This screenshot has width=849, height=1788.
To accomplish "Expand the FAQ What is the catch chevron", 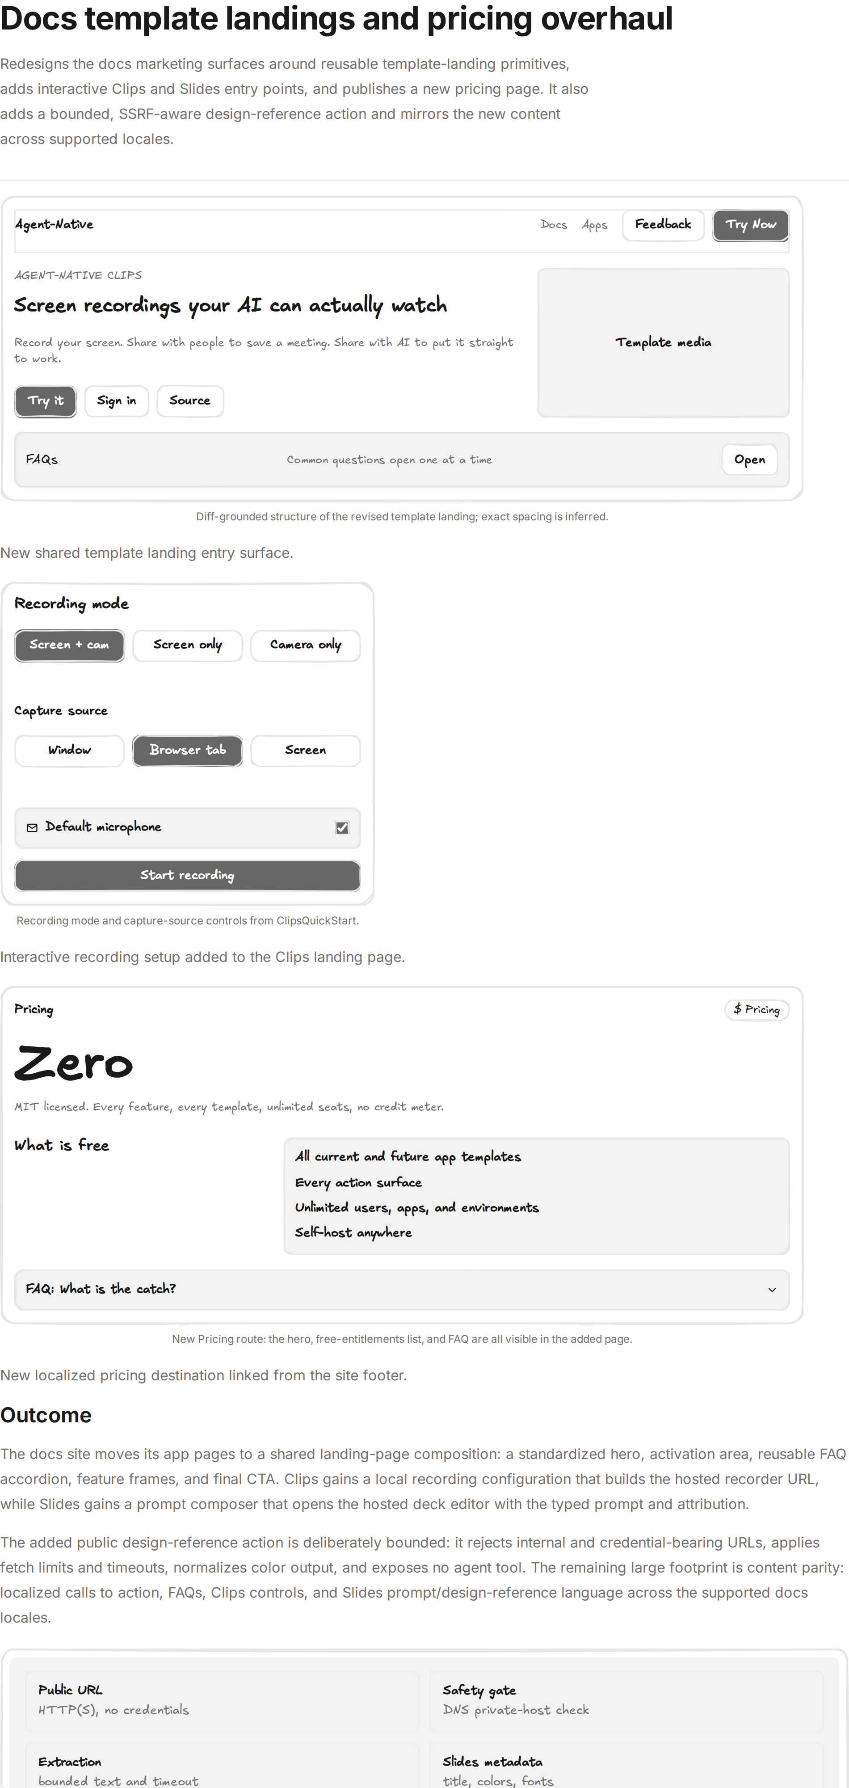I will tap(772, 1290).
